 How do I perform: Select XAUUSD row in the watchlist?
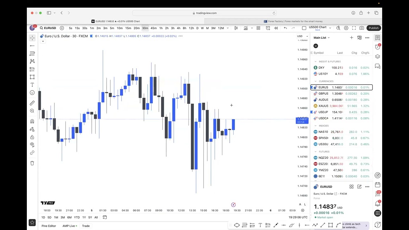point(342,106)
